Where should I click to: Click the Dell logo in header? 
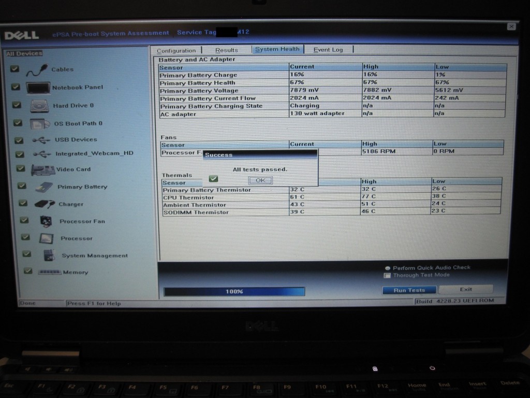22,35
